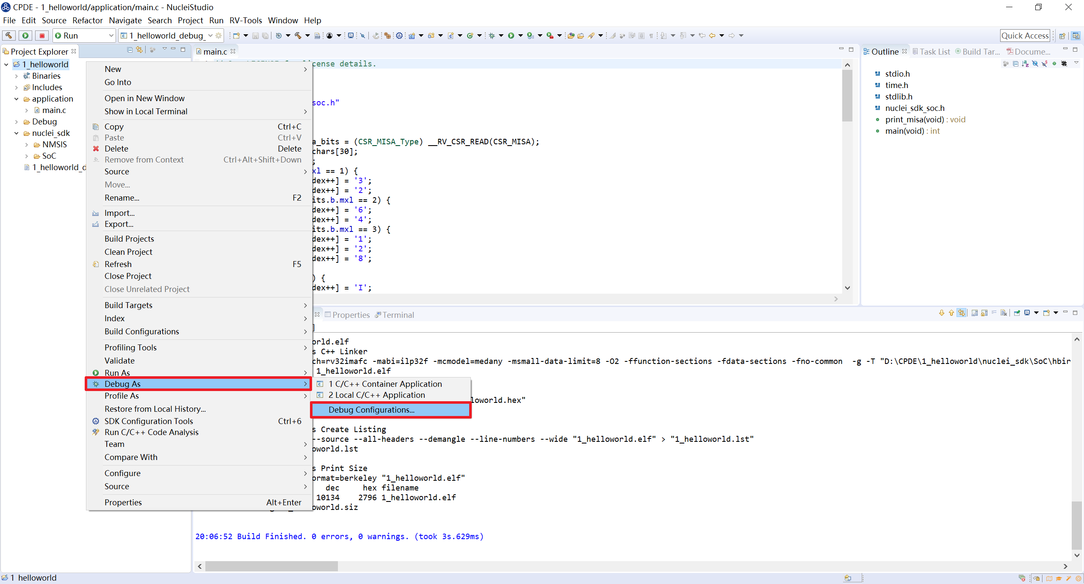Screen dimensions: 1084x584
Task: Open the RV-Tools menu in menu bar
Action: (246, 20)
